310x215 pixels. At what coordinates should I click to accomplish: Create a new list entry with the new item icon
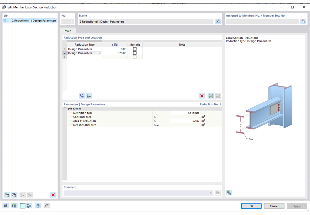click(x=6, y=195)
